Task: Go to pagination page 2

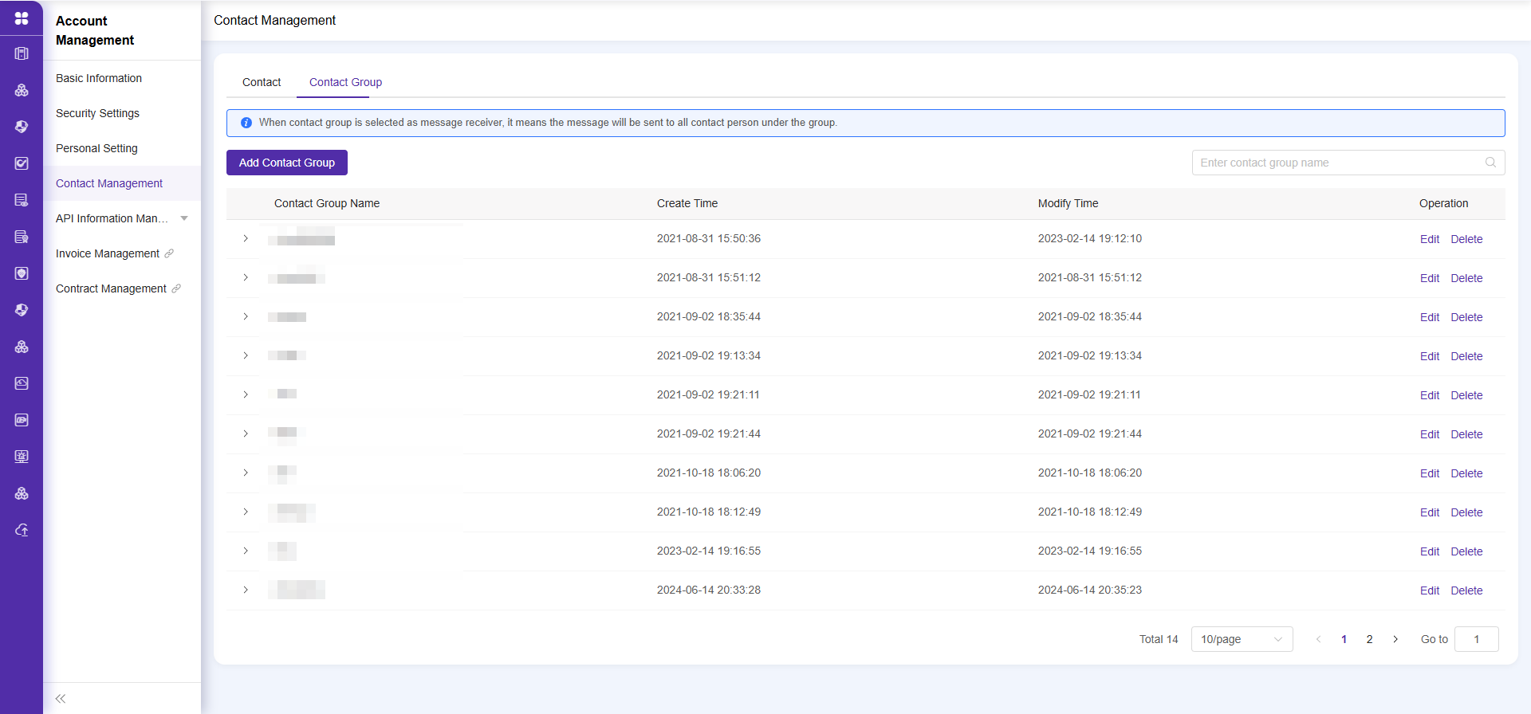Action: pos(1369,639)
